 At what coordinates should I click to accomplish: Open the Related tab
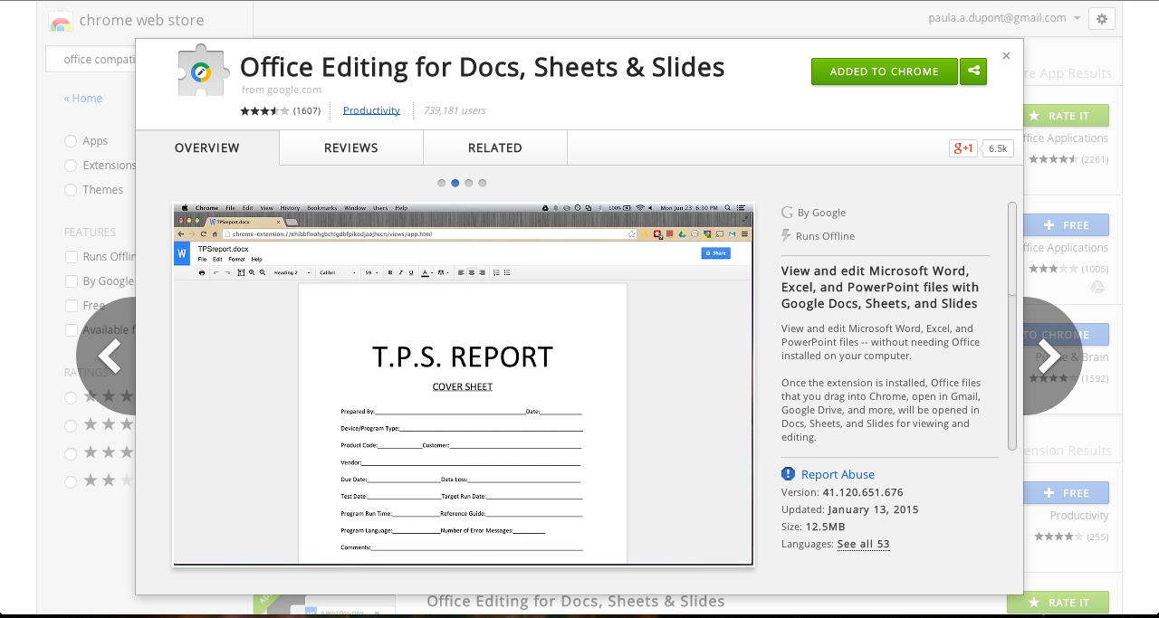[x=495, y=147]
